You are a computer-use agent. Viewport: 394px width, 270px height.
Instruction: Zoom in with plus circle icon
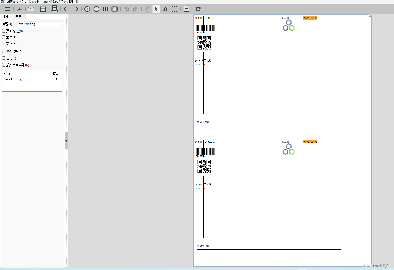tap(87, 9)
